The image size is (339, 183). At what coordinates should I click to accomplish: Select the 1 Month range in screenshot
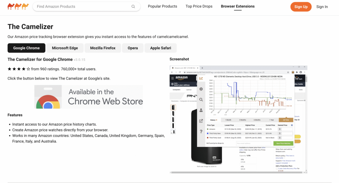(228, 120)
